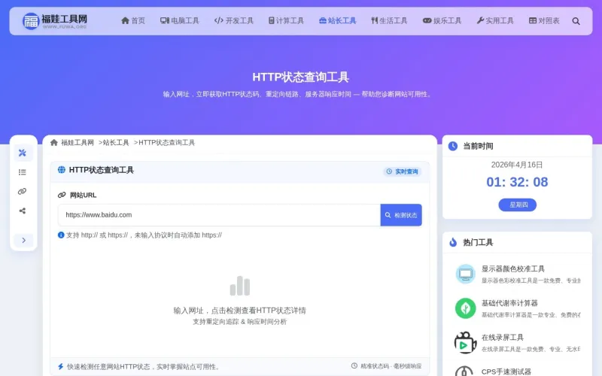Viewport: 602px width, 376px height.
Task: Expand the left sidebar with chevron arrow
Action: 24,240
